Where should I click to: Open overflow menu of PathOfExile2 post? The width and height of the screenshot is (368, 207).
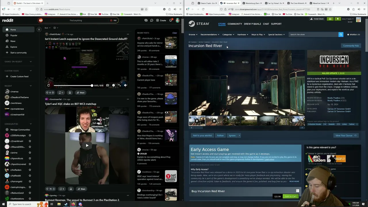click(128, 34)
